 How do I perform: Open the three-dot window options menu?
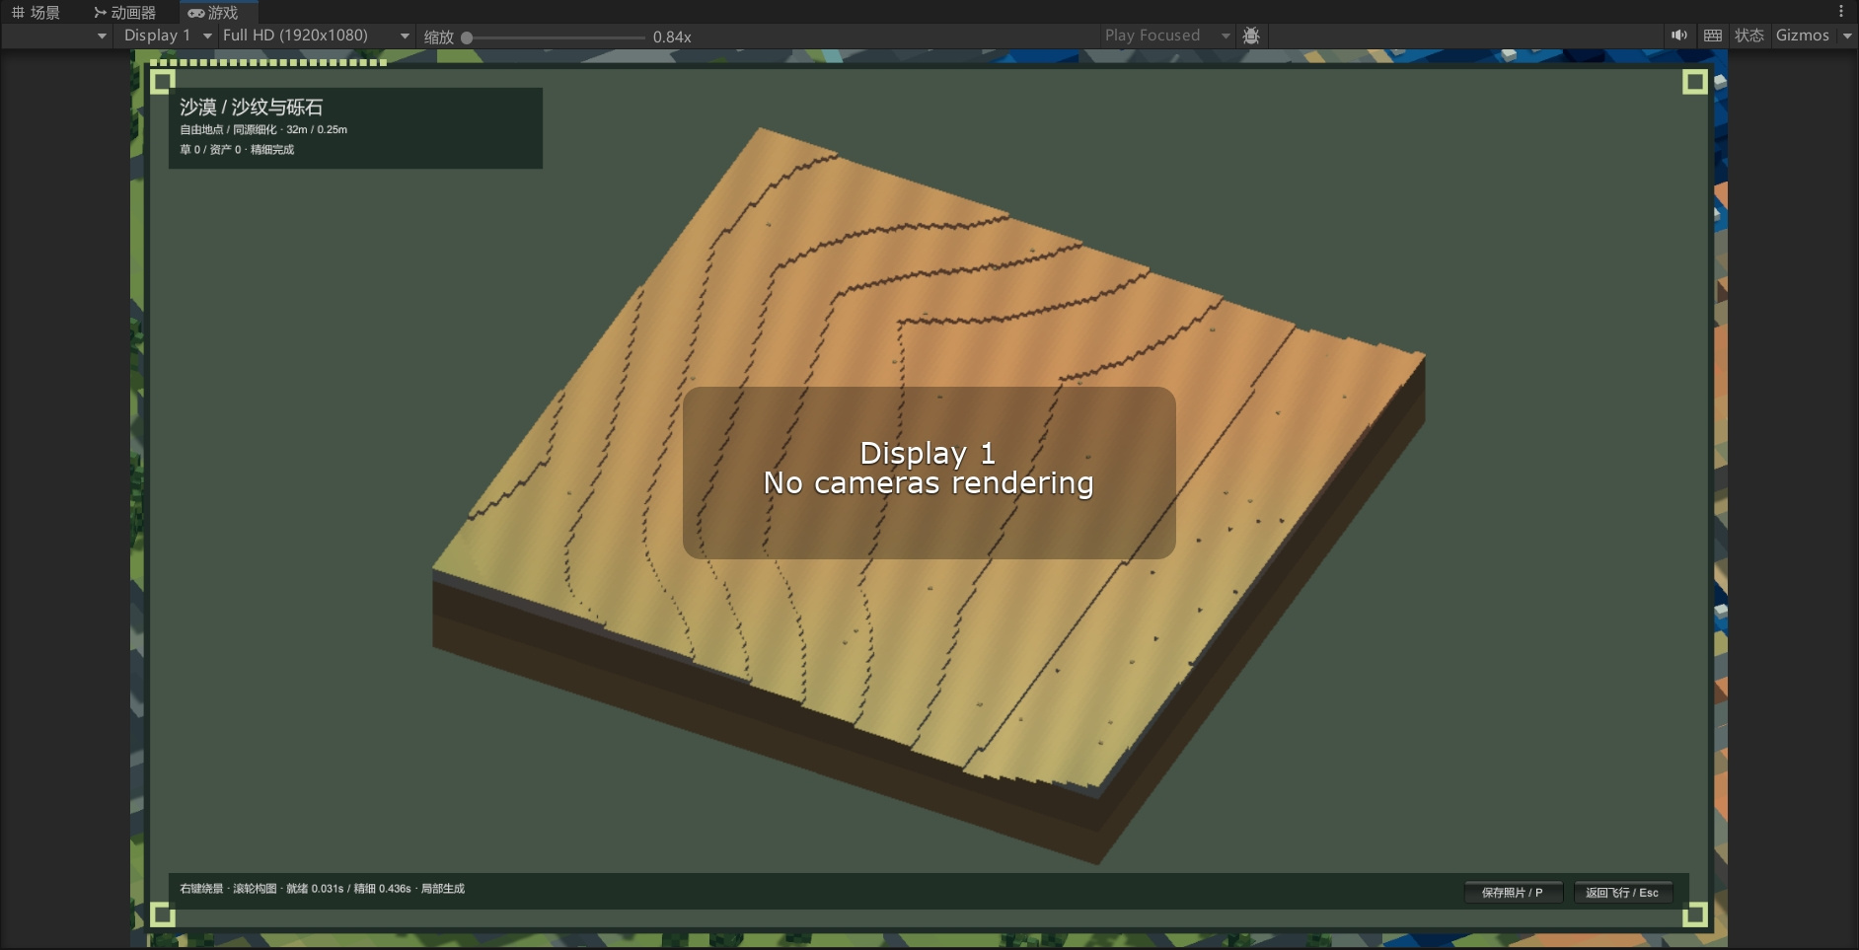tap(1841, 12)
